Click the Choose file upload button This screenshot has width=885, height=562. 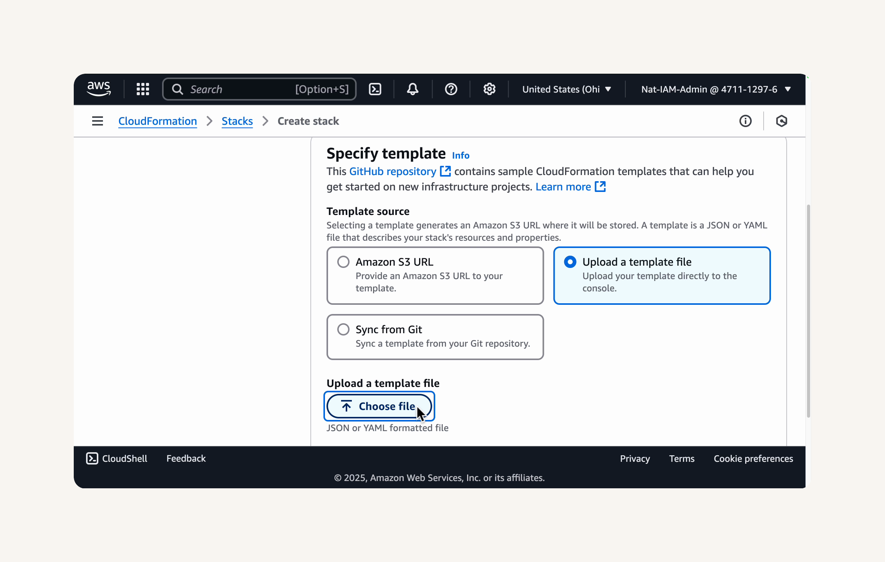[x=379, y=406]
